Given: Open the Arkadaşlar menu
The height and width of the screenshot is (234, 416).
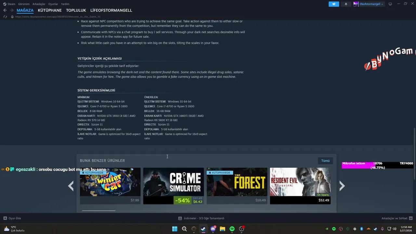Looking at the screenshot, I should pyautogui.click(x=39, y=4).
